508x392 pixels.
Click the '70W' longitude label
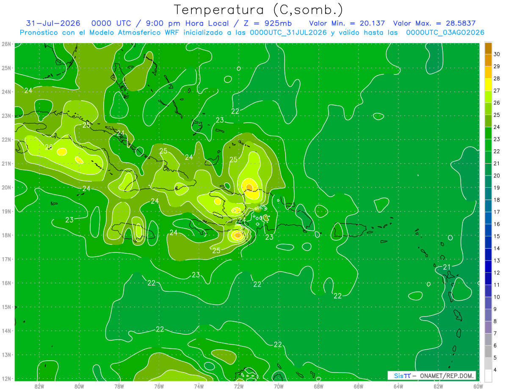click(x=279, y=386)
